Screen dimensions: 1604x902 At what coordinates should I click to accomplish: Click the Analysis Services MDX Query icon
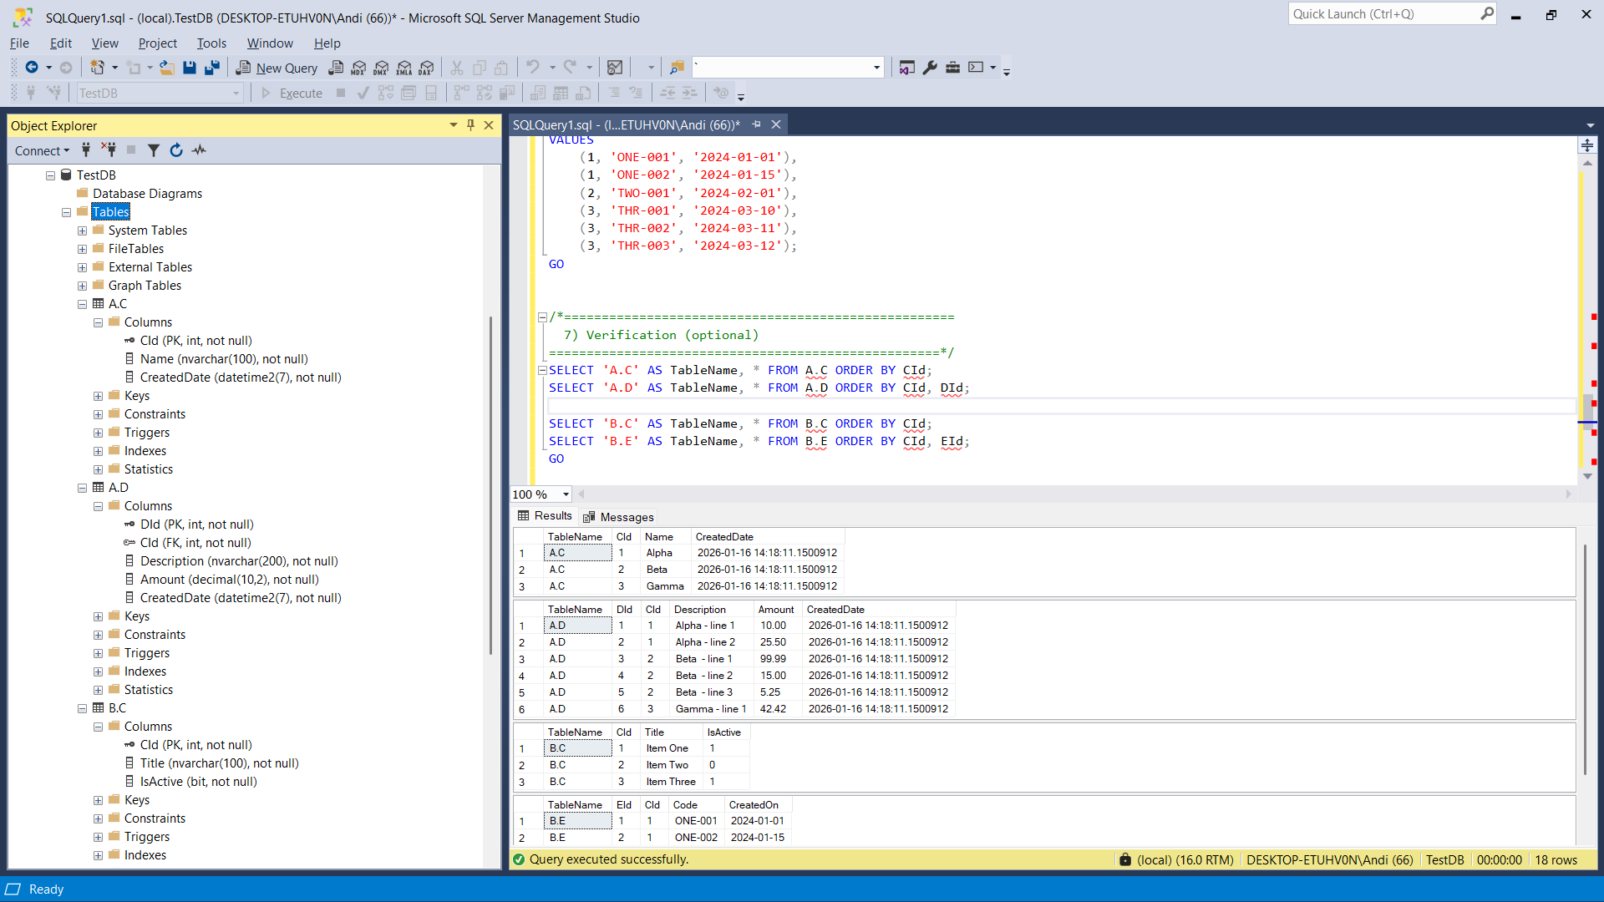[358, 68]
